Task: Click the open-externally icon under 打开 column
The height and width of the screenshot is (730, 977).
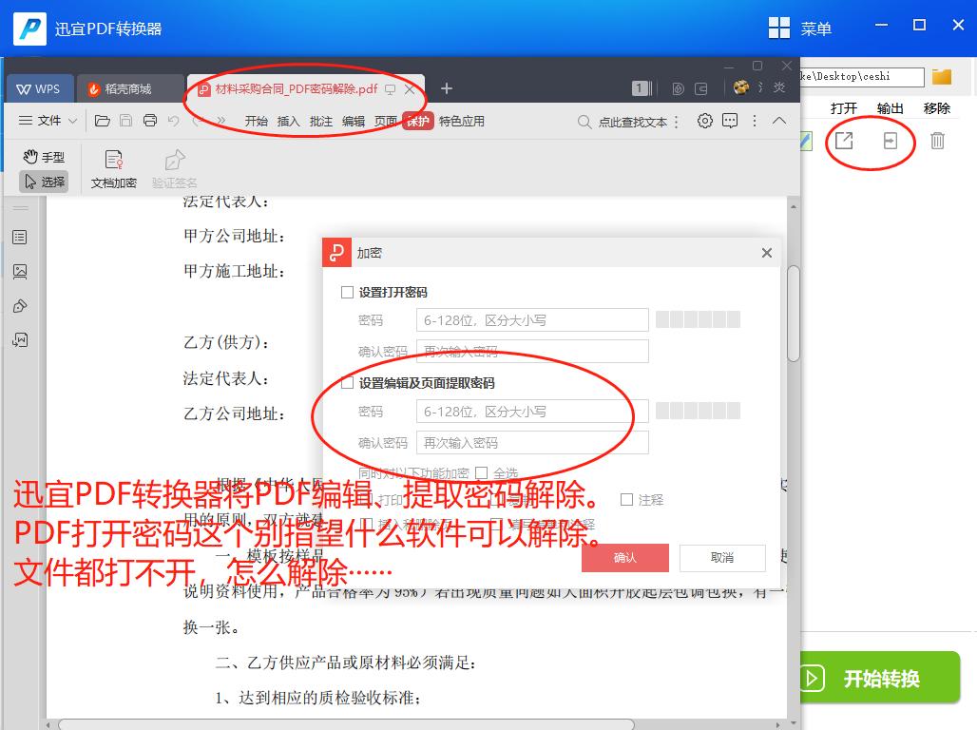Action: pos(844,140)
